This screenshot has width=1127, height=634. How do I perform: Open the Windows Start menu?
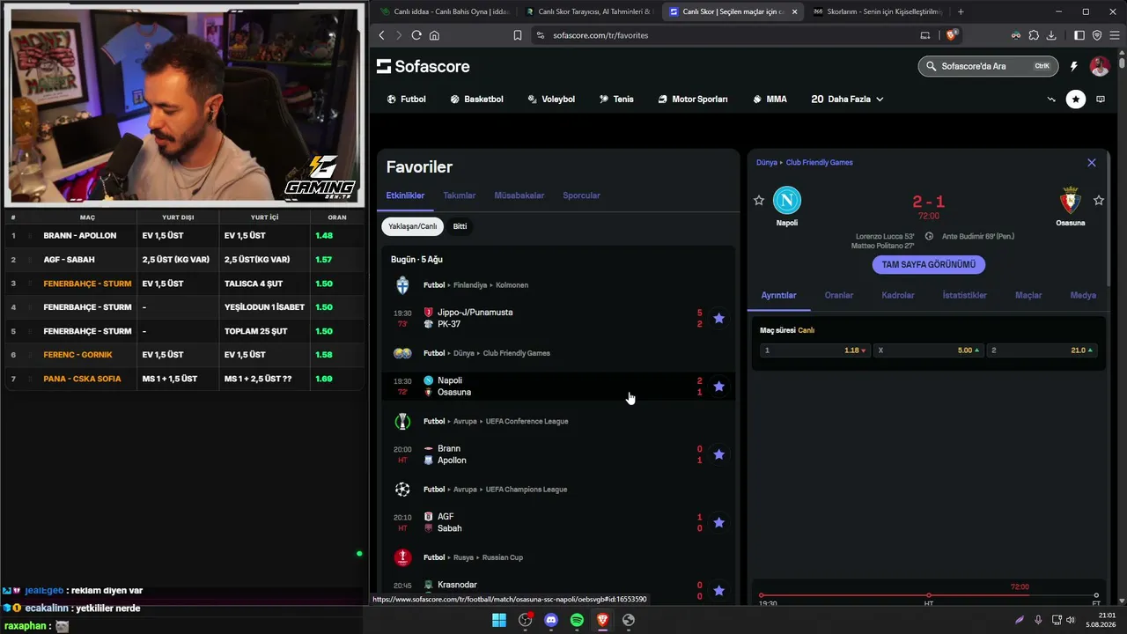pyautogui.click(x=499, y=620)
